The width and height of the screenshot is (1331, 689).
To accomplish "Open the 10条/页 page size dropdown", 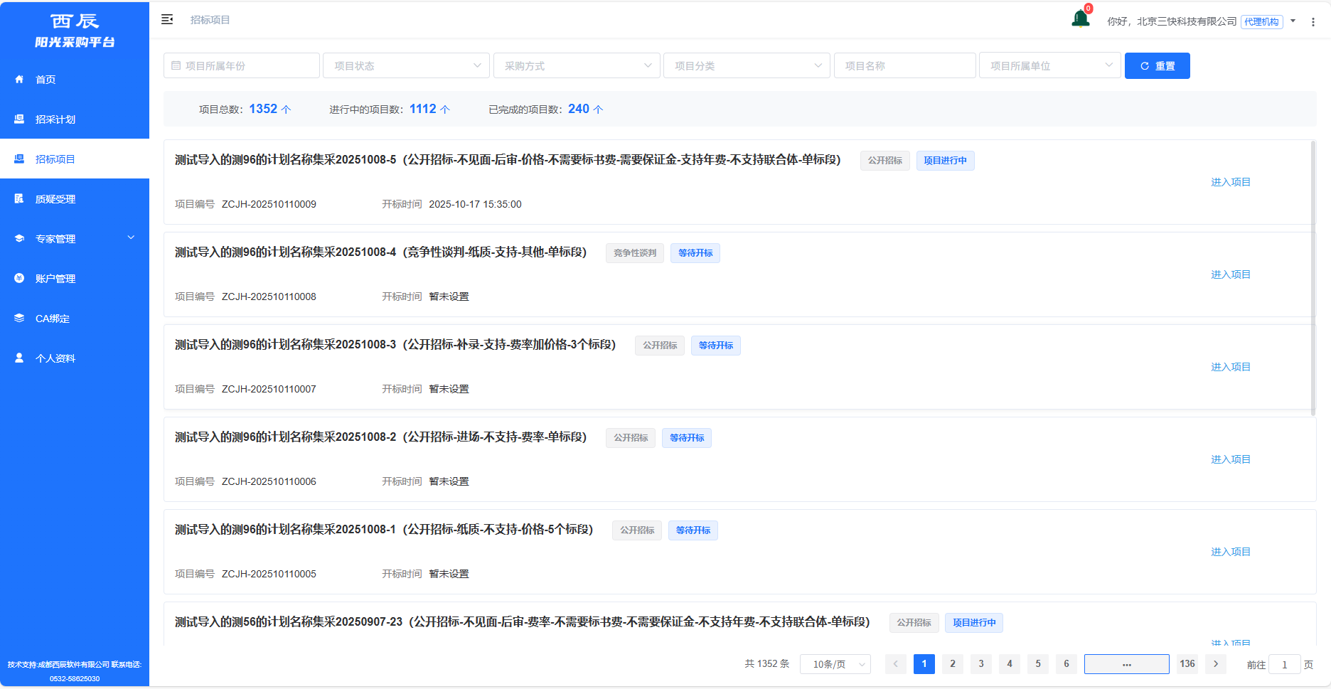I will pyautogui.click(x=835, y=664).
